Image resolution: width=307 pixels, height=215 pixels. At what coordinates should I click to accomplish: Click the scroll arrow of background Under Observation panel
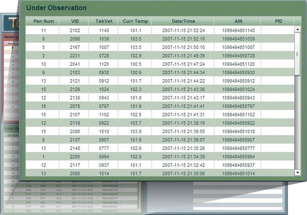[x=139, y=210]
